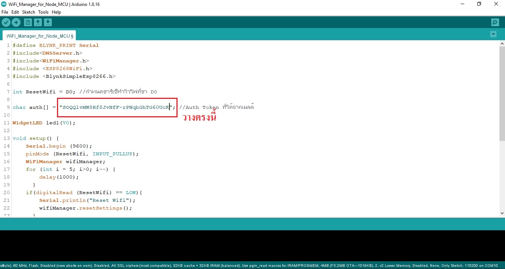Click the BlynkSimpleEsp8266.h include line
Screen dimensions: 505x269
pos(64,76)
